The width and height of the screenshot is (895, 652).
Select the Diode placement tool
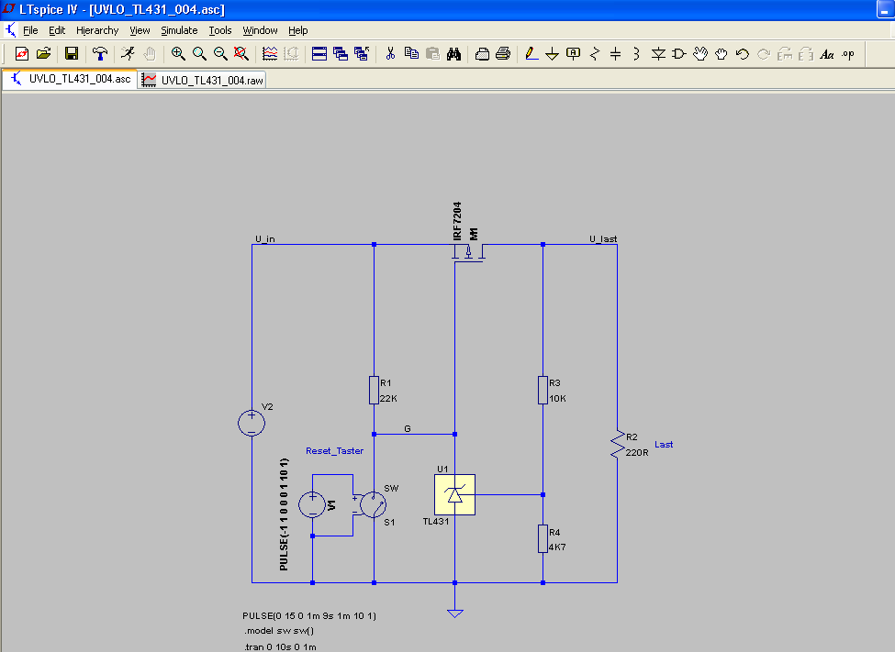coord(658,53)
